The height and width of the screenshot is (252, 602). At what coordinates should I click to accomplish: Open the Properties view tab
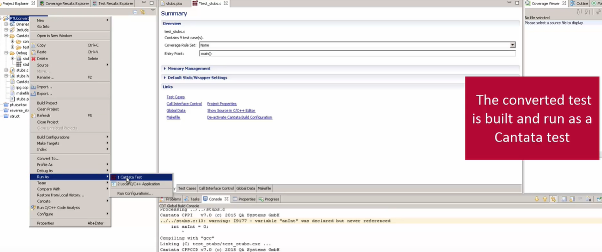[x=244, y=199]
